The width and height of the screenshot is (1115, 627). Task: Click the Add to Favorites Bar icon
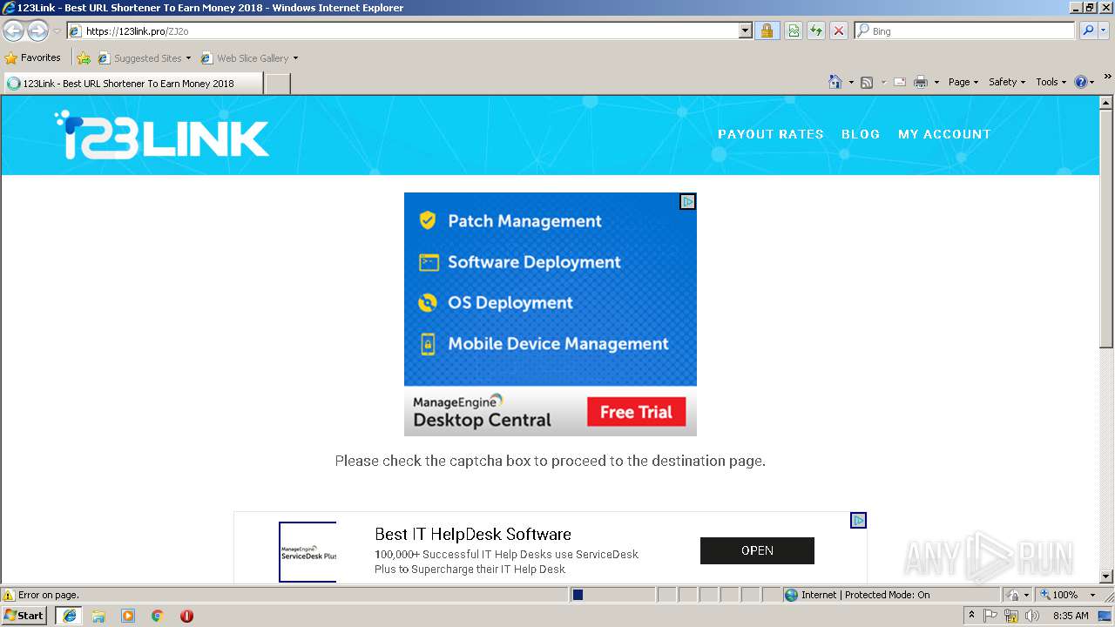[84, 58]
